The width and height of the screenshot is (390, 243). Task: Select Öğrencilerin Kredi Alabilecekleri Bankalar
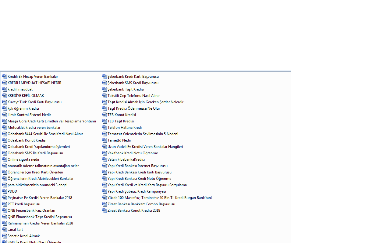41,179
